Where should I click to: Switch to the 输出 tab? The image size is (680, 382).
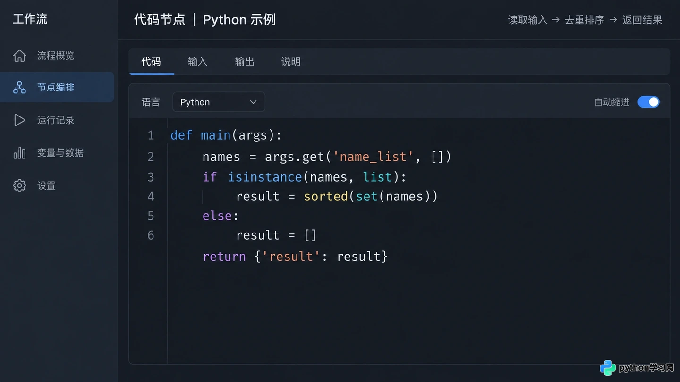245,61
